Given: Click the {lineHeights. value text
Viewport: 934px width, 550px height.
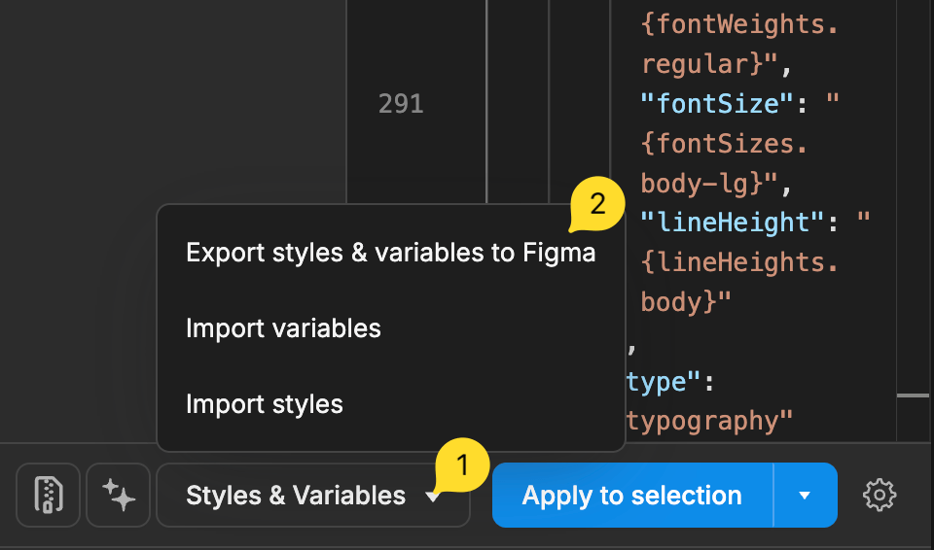Looking at the screenshot, I should (739, 262).
